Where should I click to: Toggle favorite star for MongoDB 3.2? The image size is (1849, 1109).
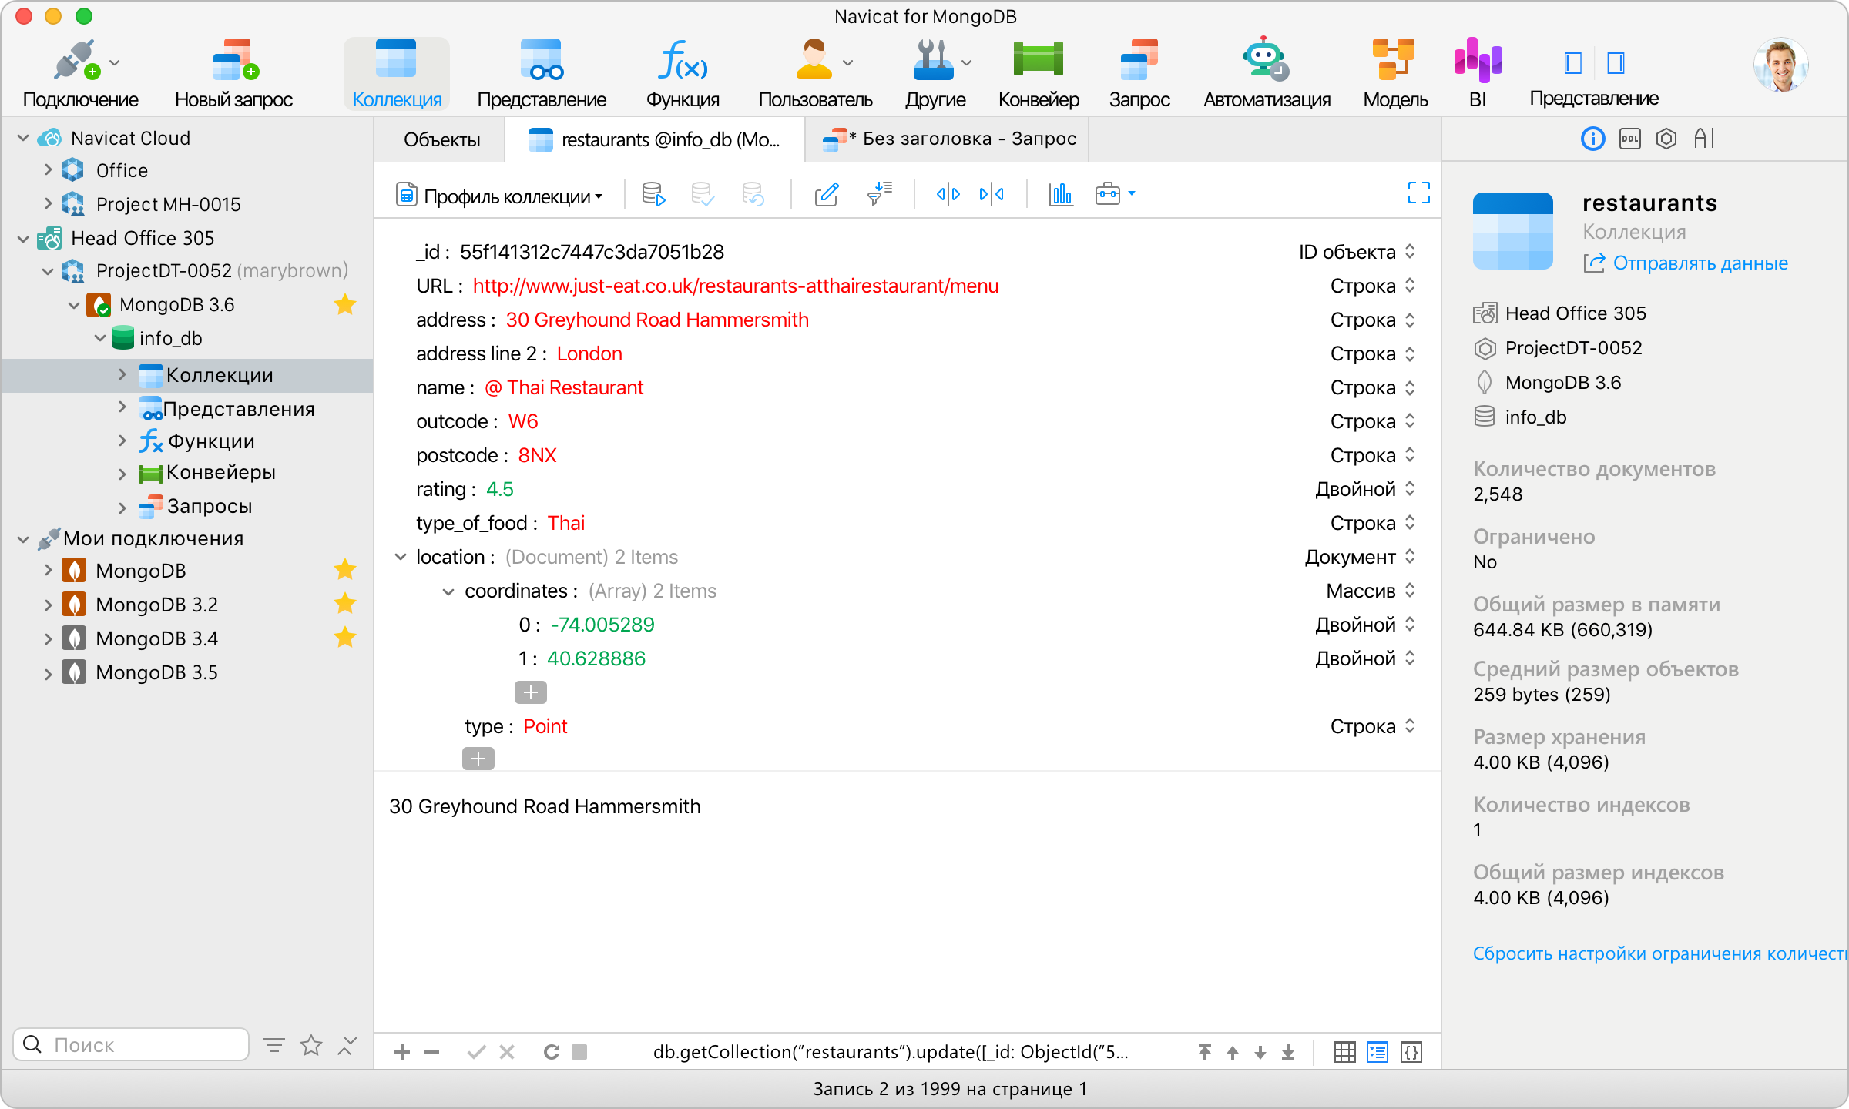pyautogui.click(x=345, y=603)
